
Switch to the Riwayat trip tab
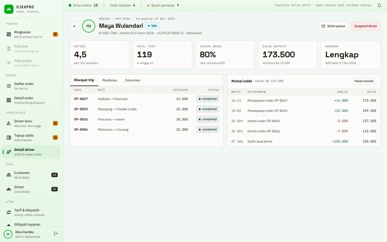click(x=84, y=80)
